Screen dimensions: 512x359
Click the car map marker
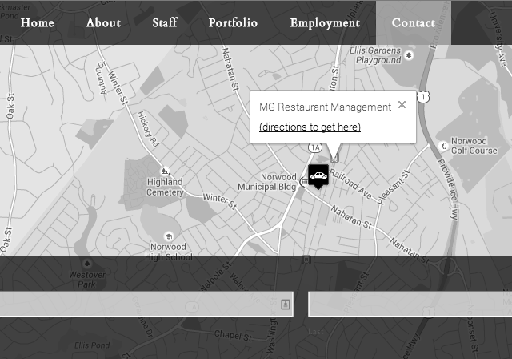[318, 177]
